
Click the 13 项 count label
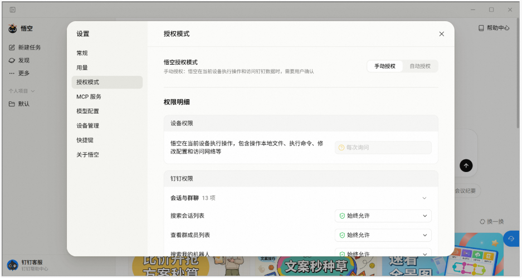pos(209,198)
